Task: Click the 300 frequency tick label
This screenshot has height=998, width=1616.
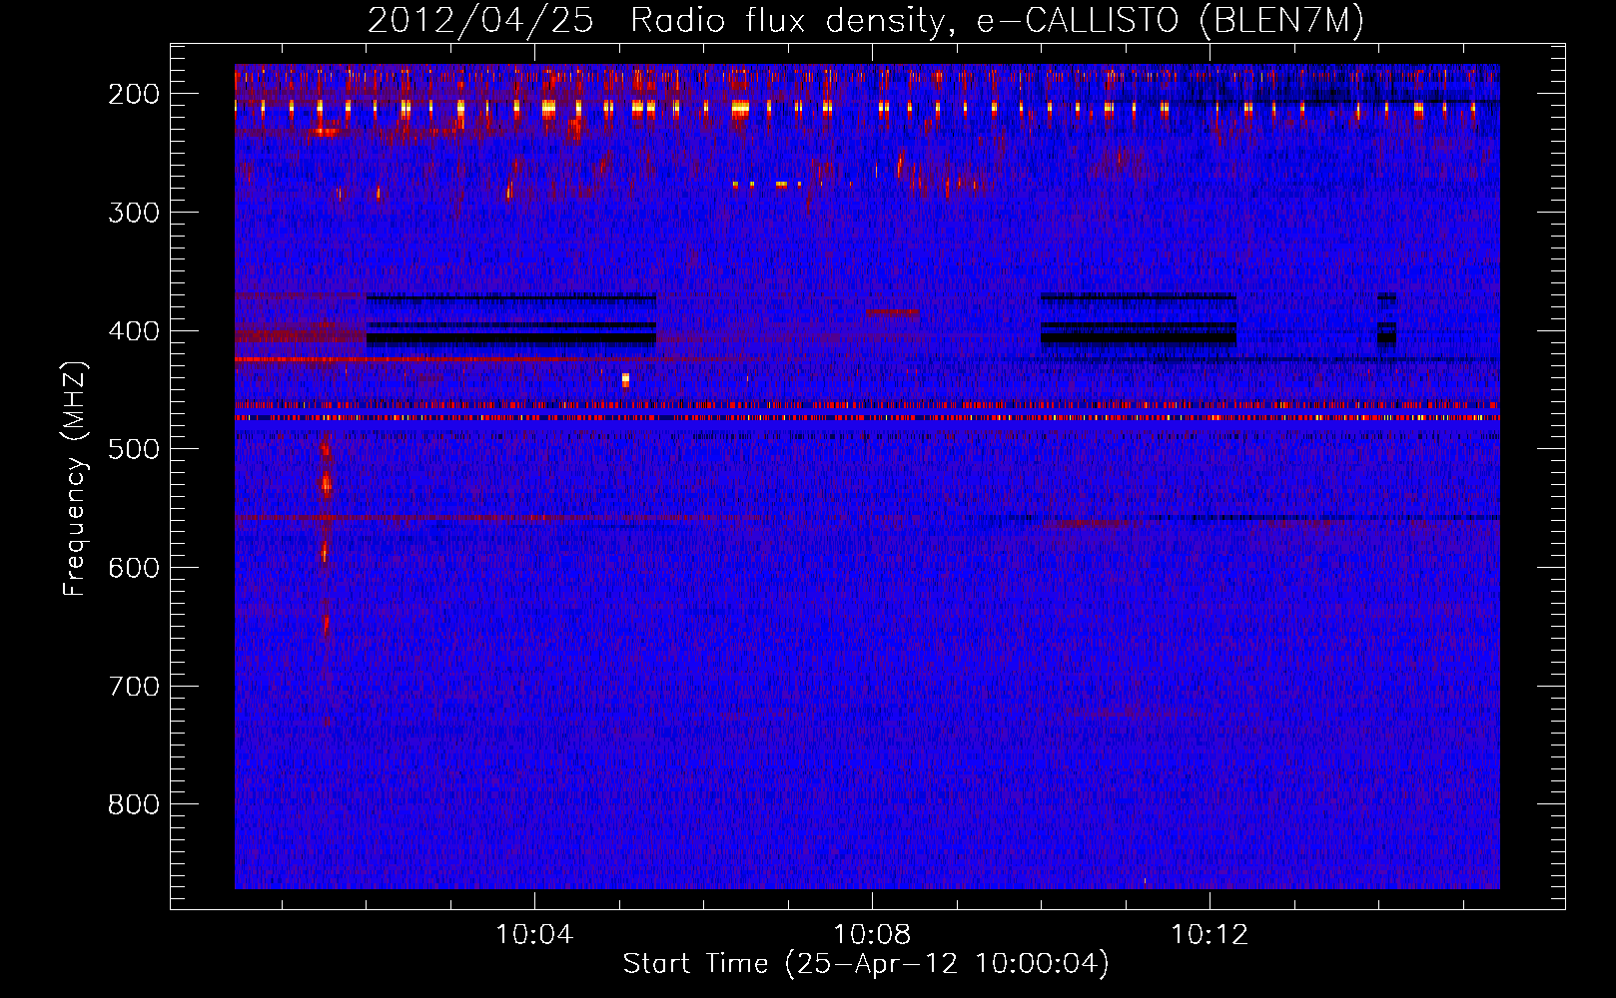Action: click(134, 213)
